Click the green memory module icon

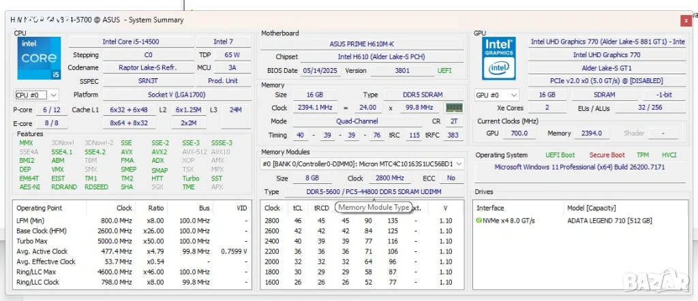(x=453, y=108)
